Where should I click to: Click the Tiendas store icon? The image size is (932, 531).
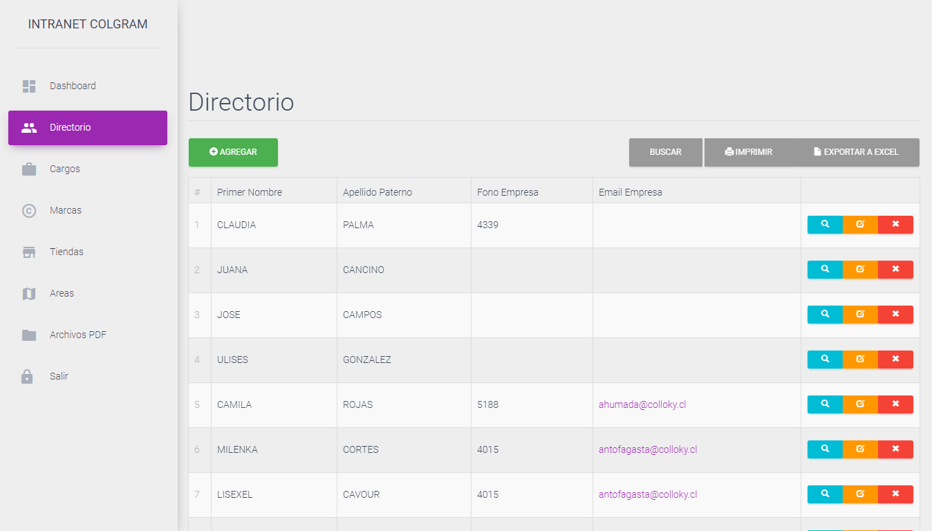point(29,252)
